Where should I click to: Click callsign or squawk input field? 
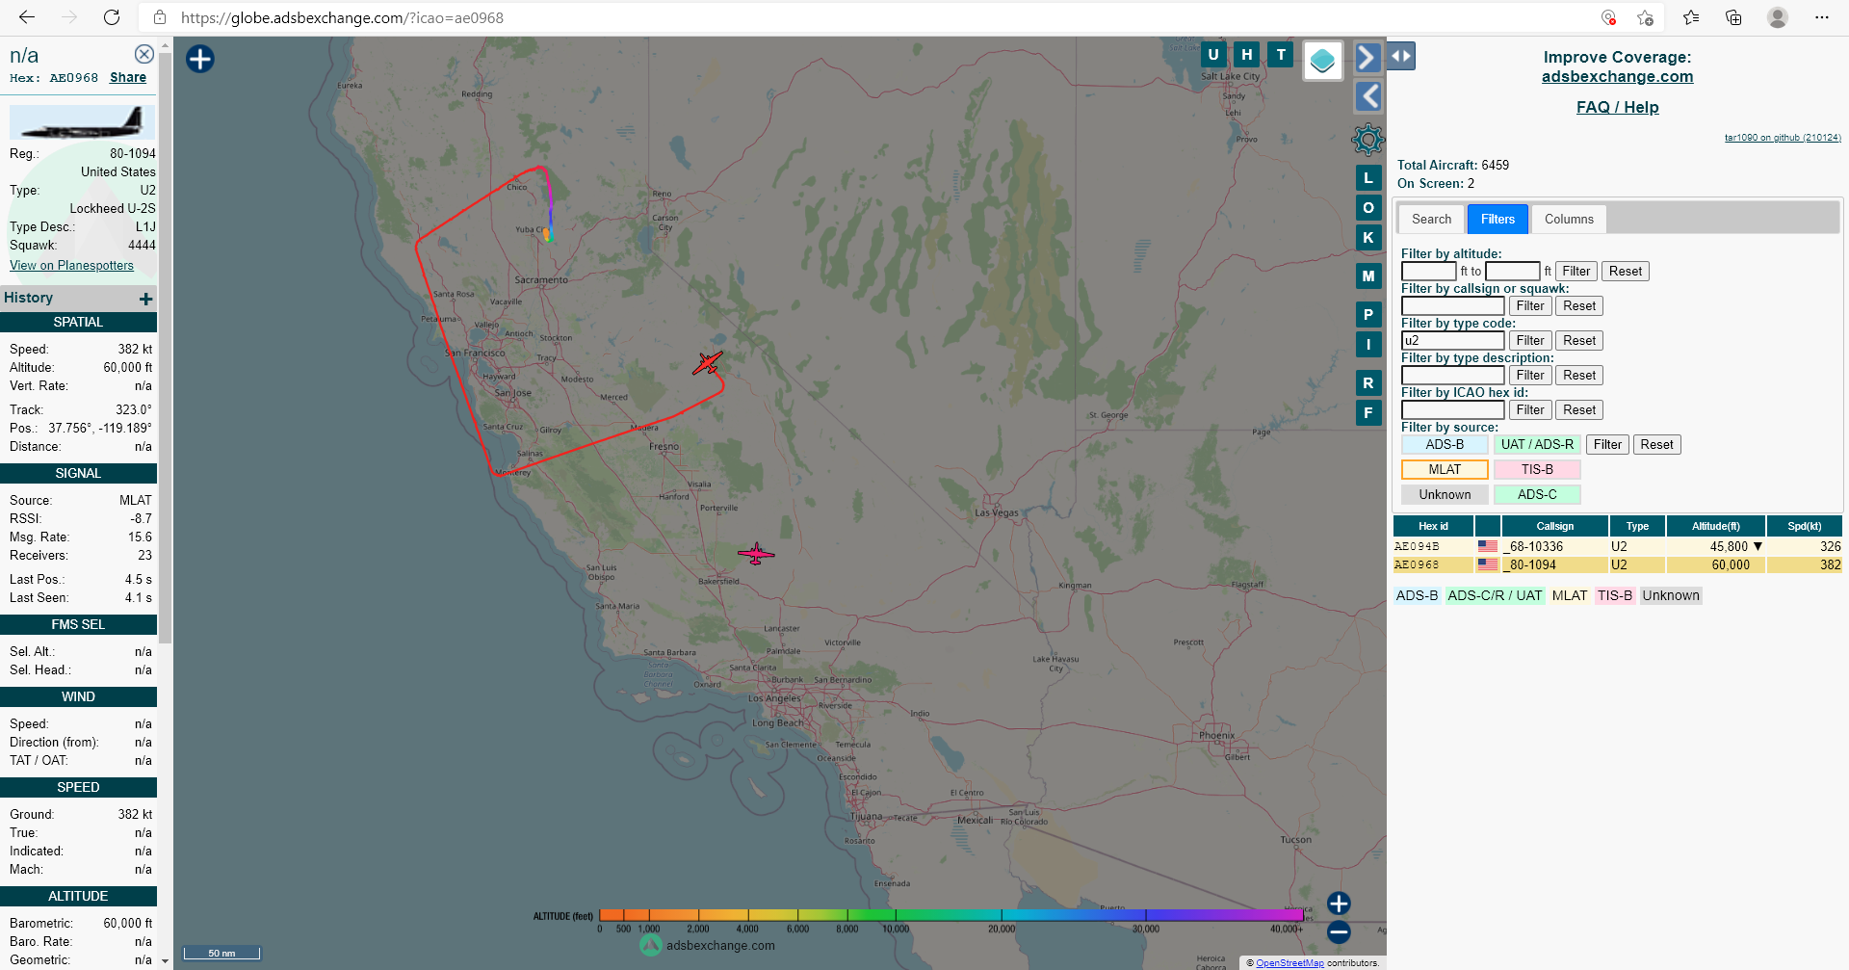click(1452, 306)
